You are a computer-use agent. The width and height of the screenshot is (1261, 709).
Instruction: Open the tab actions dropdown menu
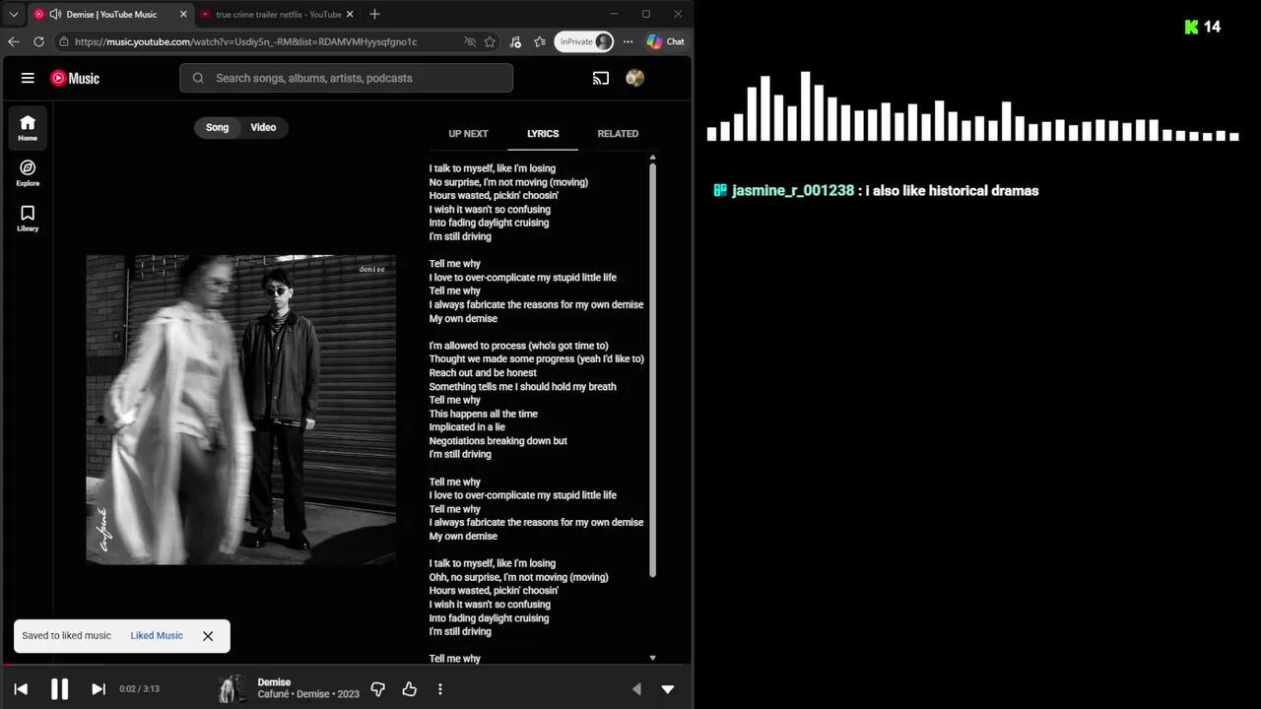pyautogui.click(x=14, y=14)
